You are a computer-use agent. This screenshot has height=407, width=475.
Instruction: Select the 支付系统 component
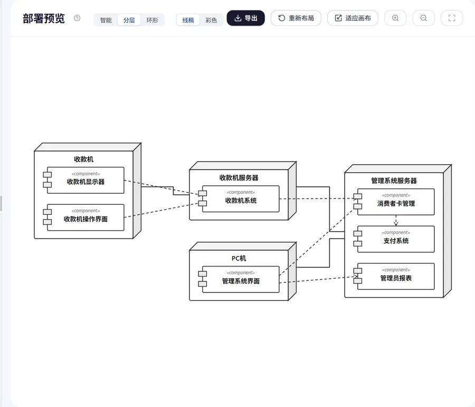(x=396, y=239)
